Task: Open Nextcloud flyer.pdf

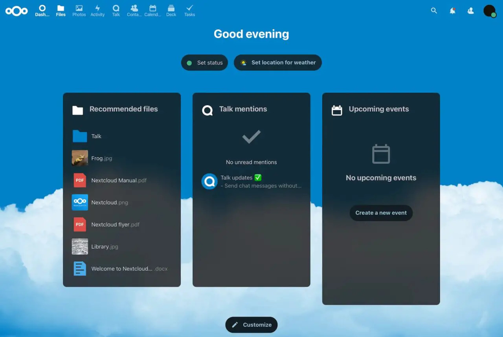Action: pos(122,224)
